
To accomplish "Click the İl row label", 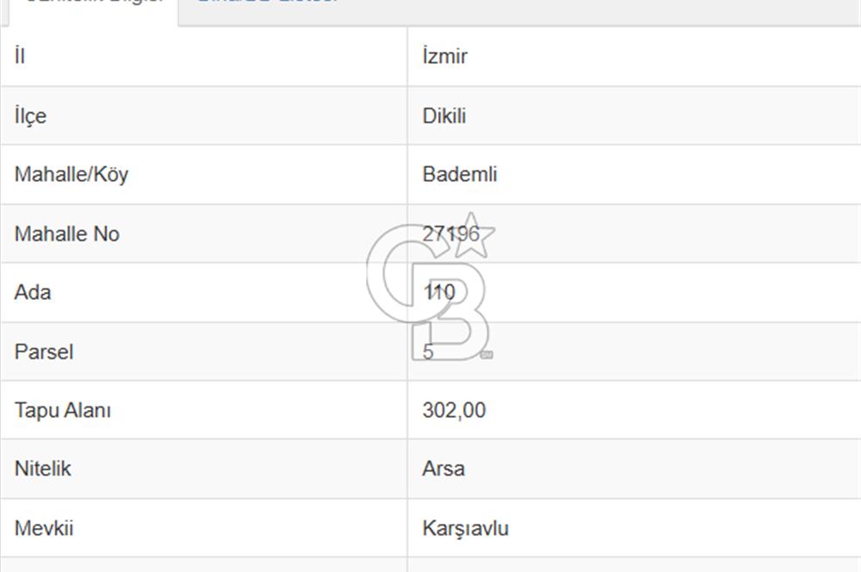I will click(x=20, y=57).
